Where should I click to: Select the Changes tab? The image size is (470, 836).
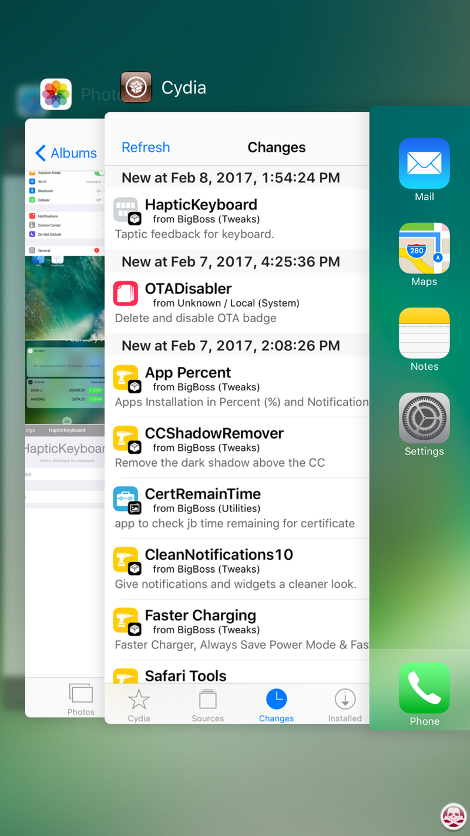pos(276,705)
